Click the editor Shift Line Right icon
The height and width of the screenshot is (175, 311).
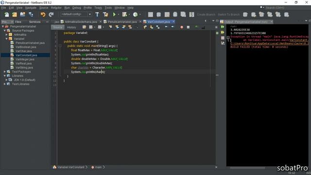tap(173, 27)
